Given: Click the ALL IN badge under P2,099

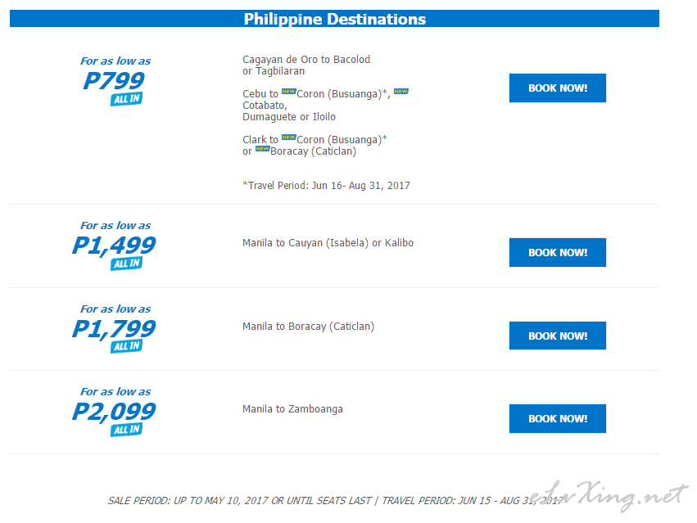Looking at the screenshot, I should 126,430.
